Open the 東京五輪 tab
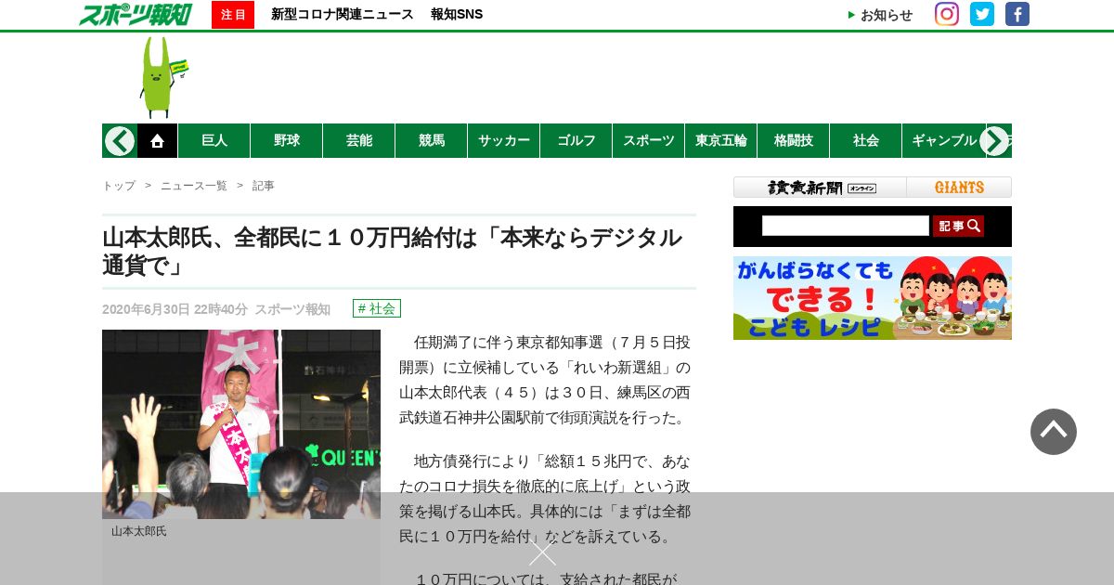This screenshot has width=1114, height=585. 721,141
